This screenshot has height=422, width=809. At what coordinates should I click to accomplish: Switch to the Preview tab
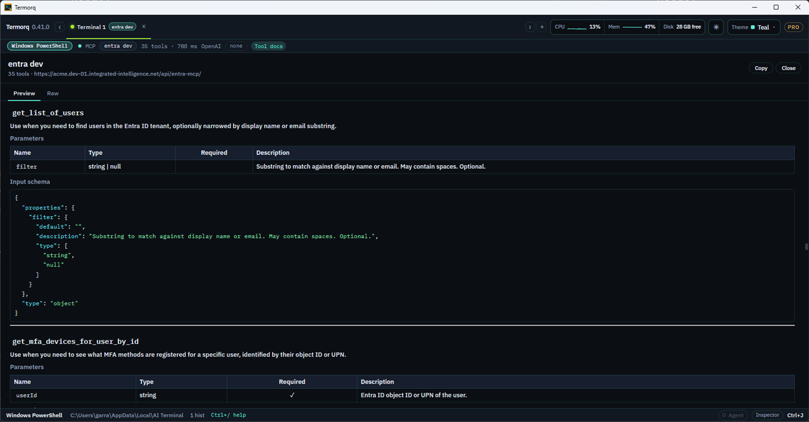point(24,94)
